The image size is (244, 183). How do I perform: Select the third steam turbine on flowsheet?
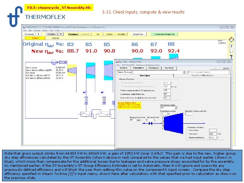(109, 70)
